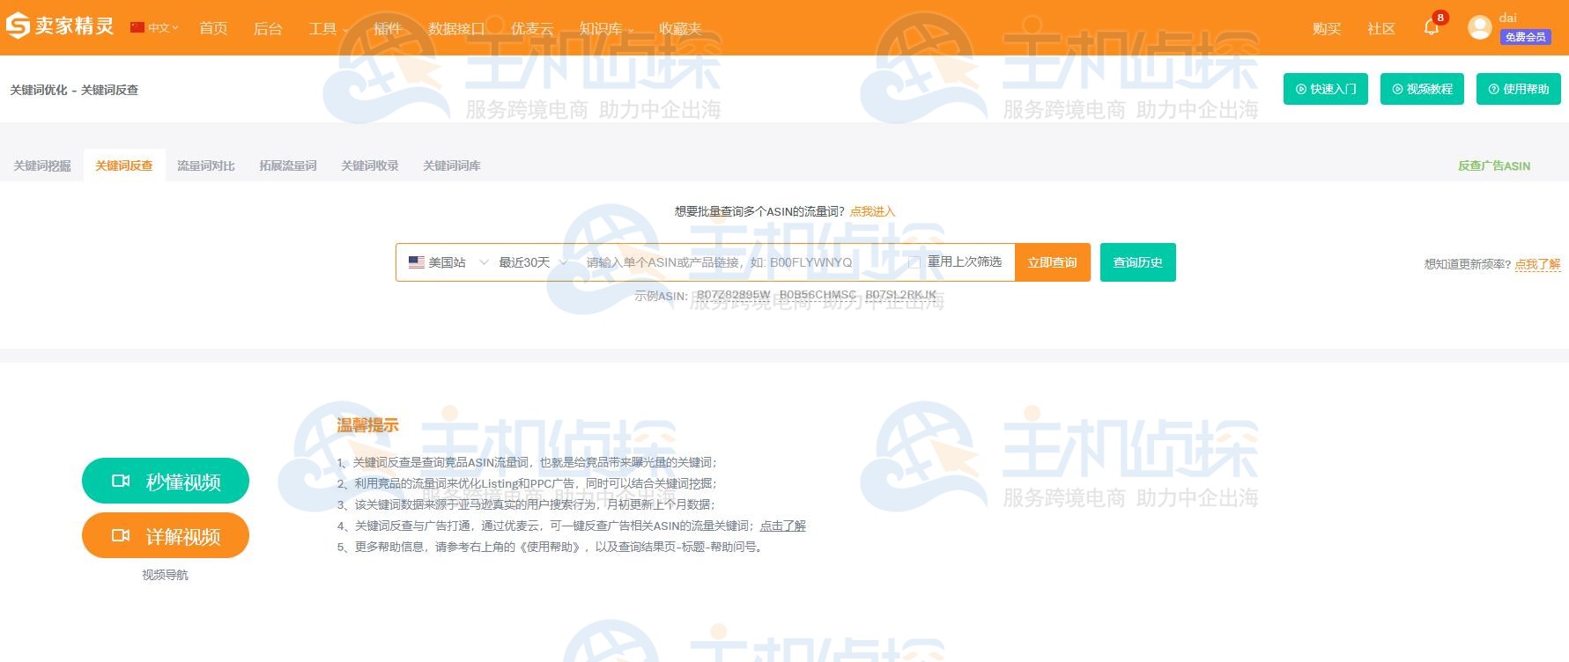Screen dimensions: 1569x662
Task: Click the user avatar icon
Action: click(1479, 27)
